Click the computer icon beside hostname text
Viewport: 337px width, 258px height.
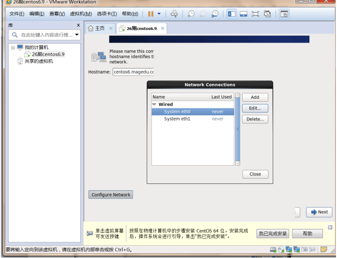pos(99,57)
